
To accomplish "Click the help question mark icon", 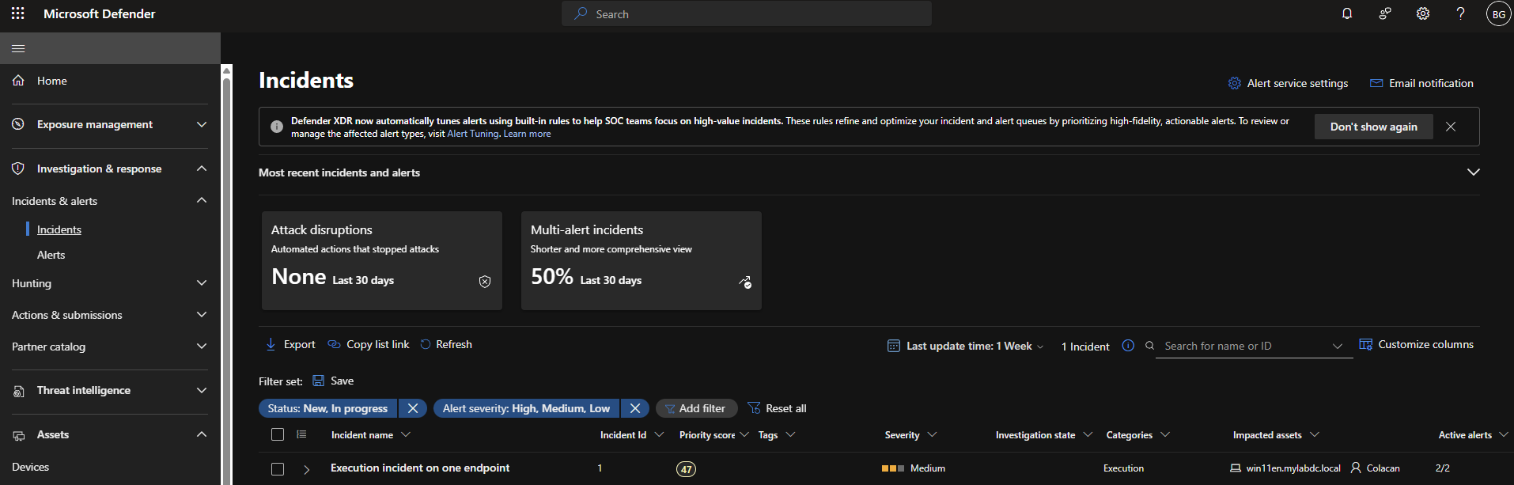I will pyautogui.click(x=1461, y=13).
